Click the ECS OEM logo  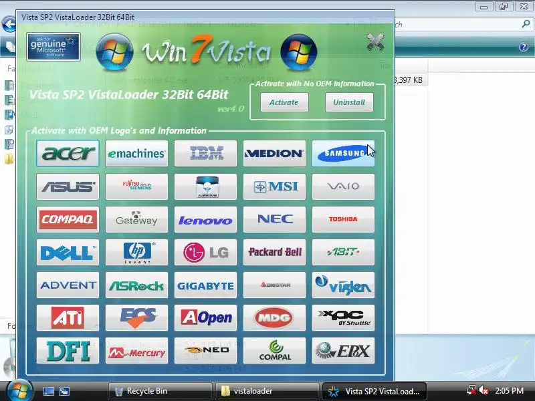tap(136, 317)
